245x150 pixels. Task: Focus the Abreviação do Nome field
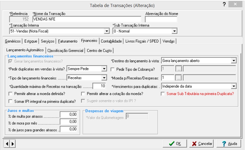161,19
